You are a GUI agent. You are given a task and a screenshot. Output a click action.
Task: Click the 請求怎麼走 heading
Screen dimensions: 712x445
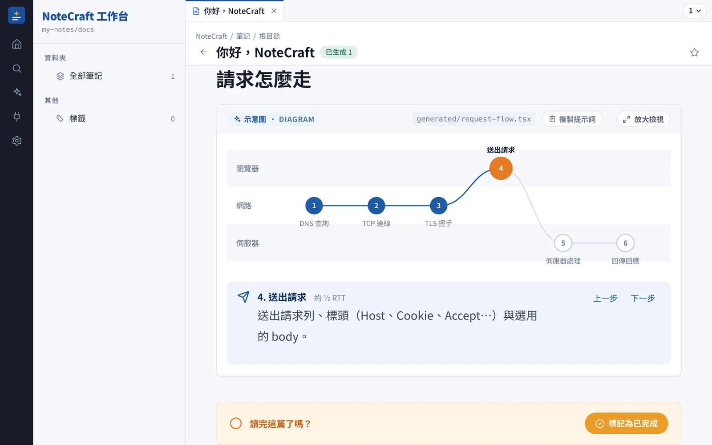[263, 80]
